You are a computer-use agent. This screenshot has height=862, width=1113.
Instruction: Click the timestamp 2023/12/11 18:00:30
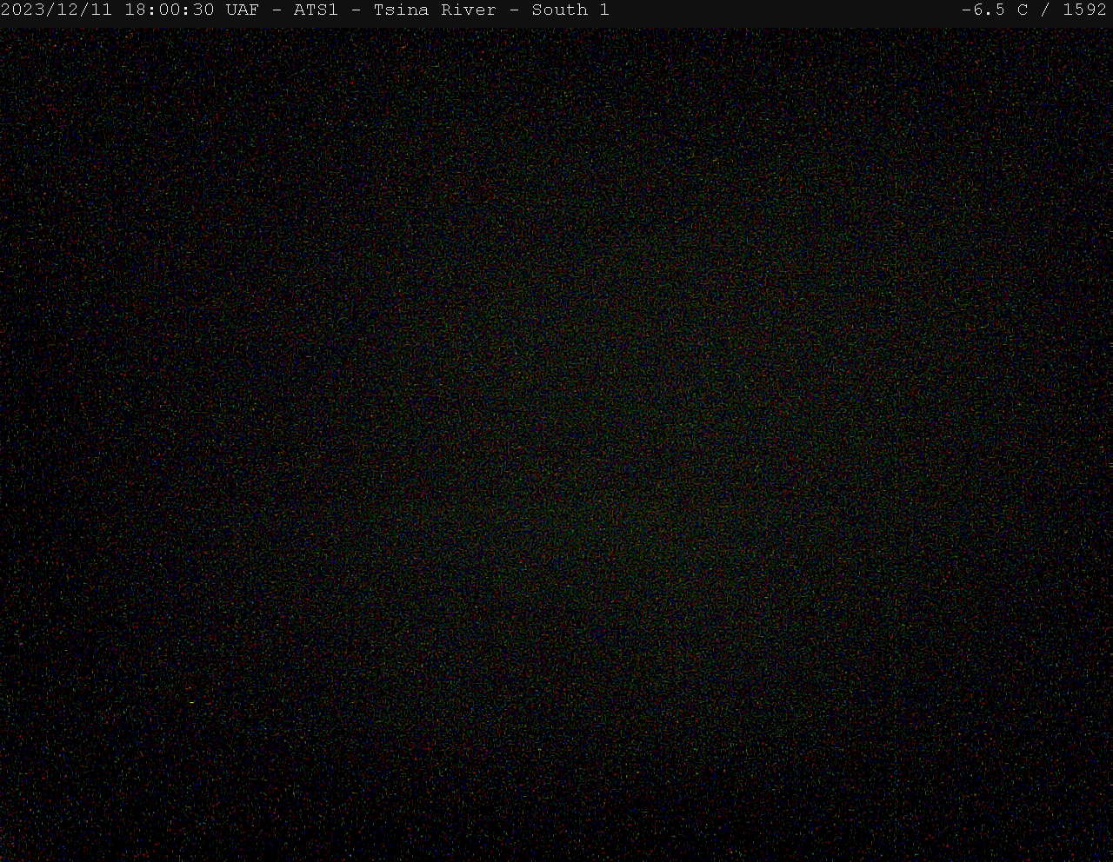(108, 10)
